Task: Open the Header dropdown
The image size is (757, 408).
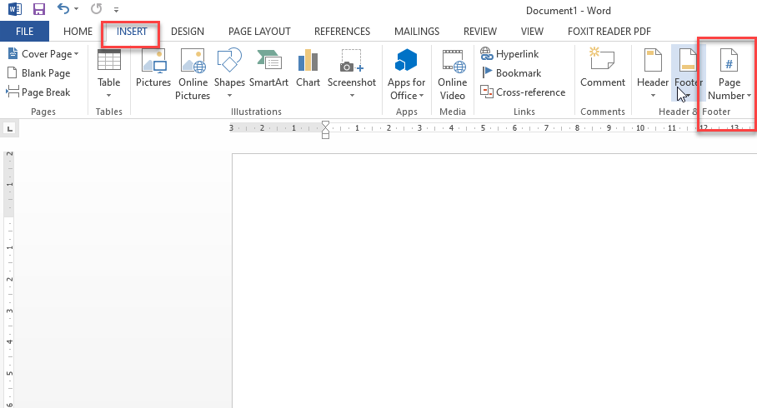Action: [x=653, y=73]
